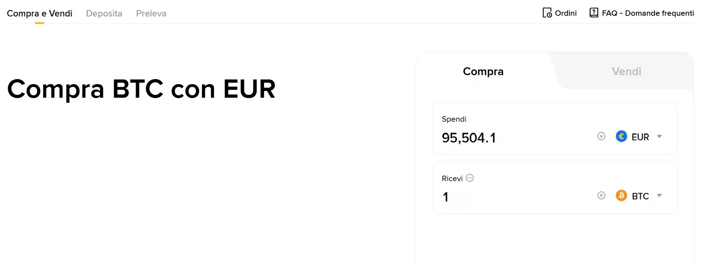Viewport: 702px width, 267px height.
Task: Open the Ordini page link
Action: pyautogui.click(x=565, y=13)
